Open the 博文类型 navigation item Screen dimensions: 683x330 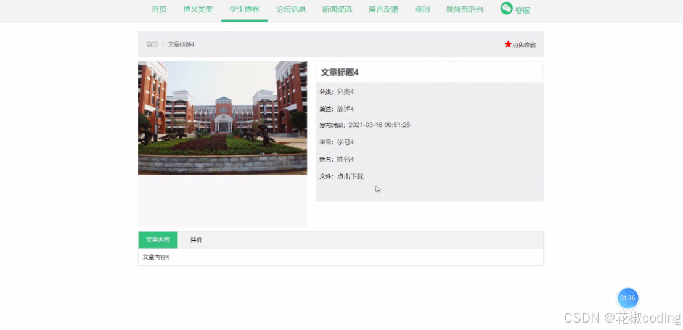click(198, 10)
